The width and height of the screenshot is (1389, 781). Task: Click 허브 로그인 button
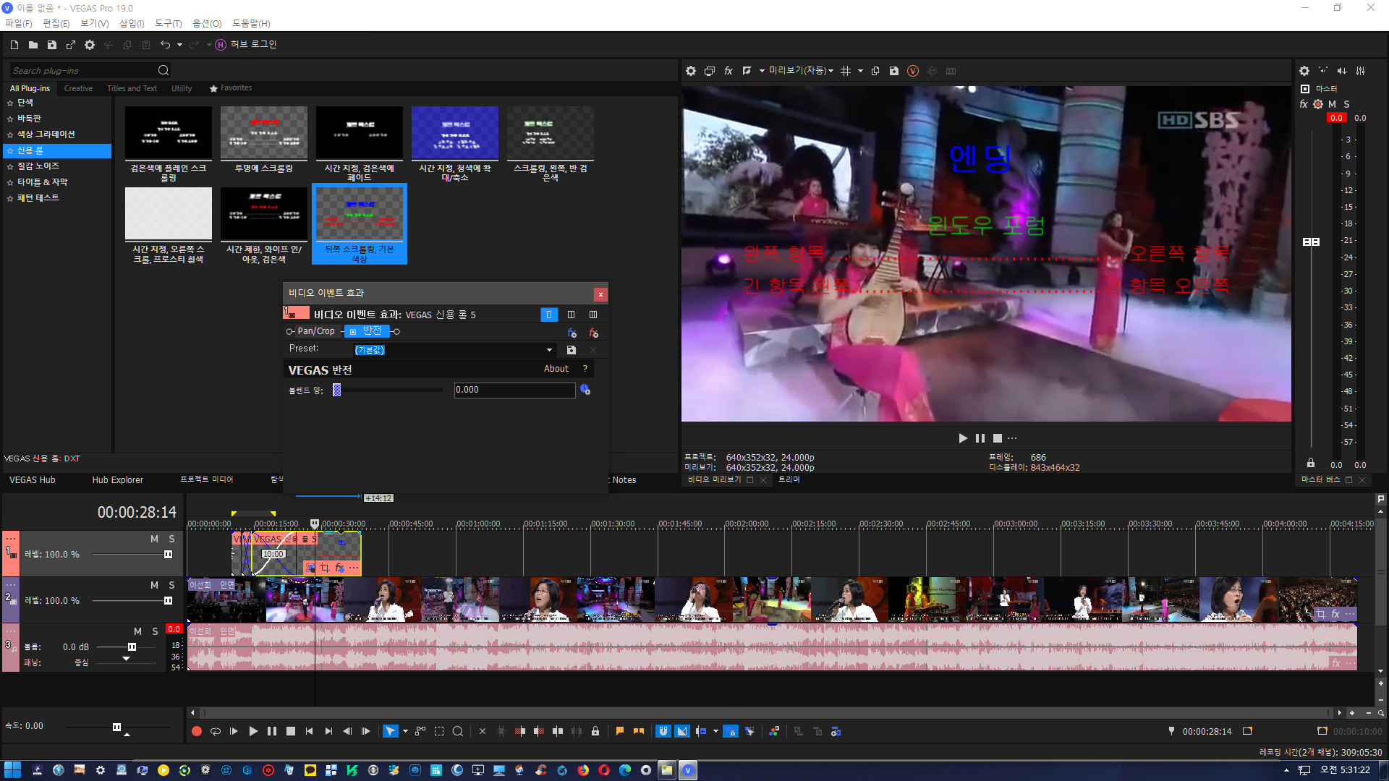click(247, 45)
